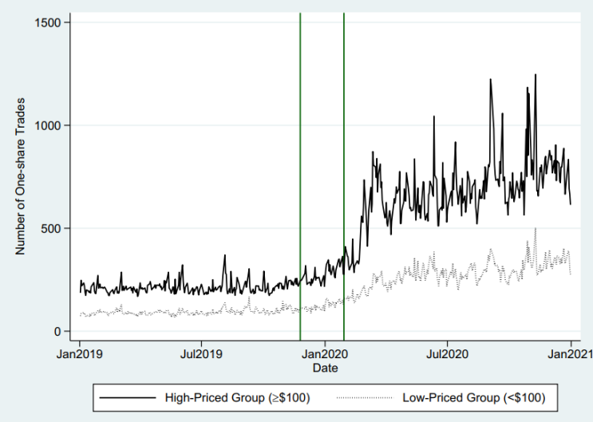Click the second green vertical line
Viewport: 593px width, 422px height.
pyautogui.click(x=344, y=176)
